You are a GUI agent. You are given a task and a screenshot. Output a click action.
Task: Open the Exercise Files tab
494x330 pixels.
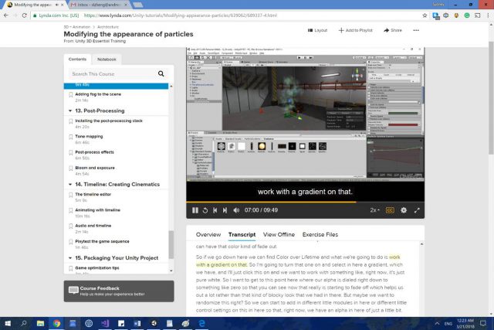[x=320, y=234]
